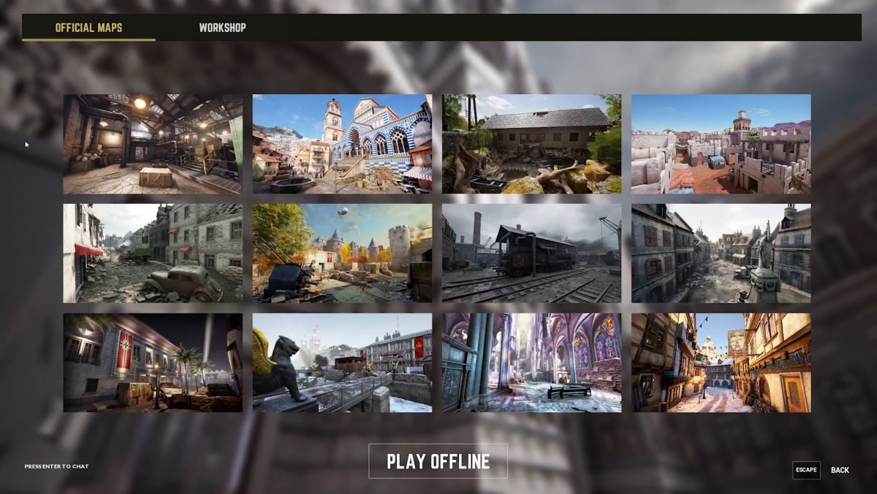The height and width of the screenshot is (494, 877).
Task: Click the Escape key icon
Action: point(806,470)
